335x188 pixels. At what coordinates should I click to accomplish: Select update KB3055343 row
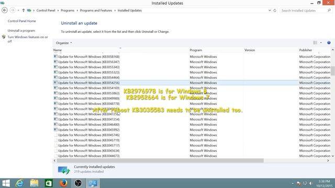pyautogui.click(x=192, y=67)
